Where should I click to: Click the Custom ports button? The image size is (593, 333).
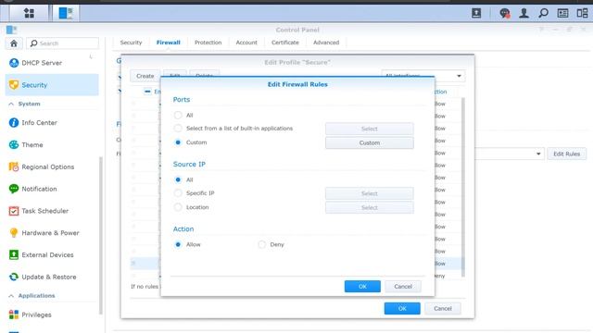[x=370, y=142]
